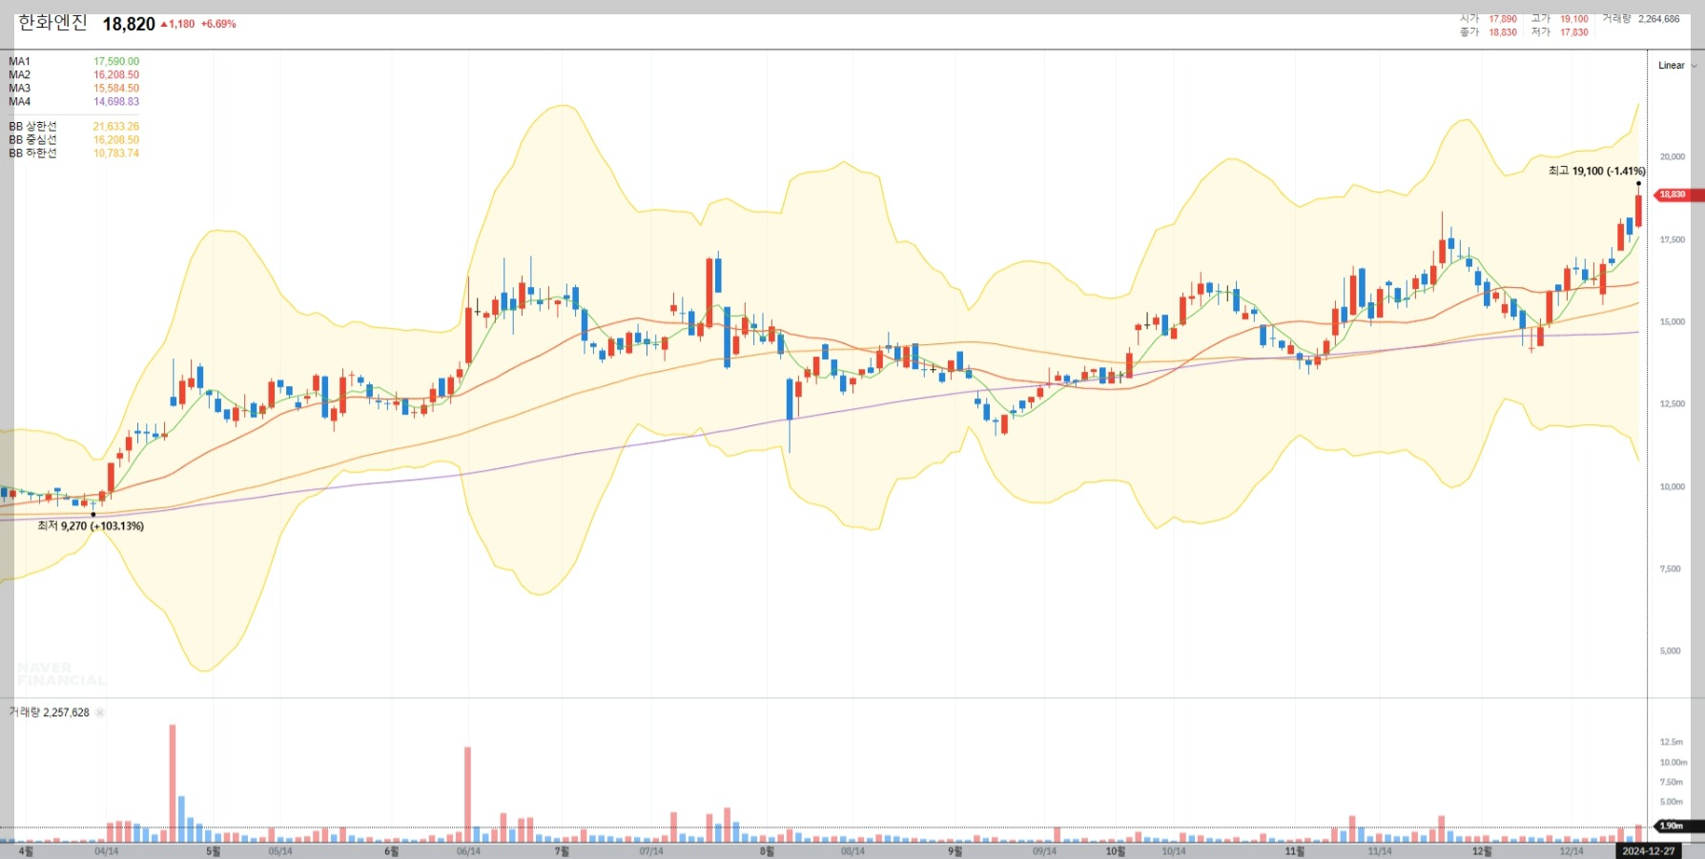Select the MA1 legend row
Viewport: 1705px width, 859px height.
tap(73, 61)
